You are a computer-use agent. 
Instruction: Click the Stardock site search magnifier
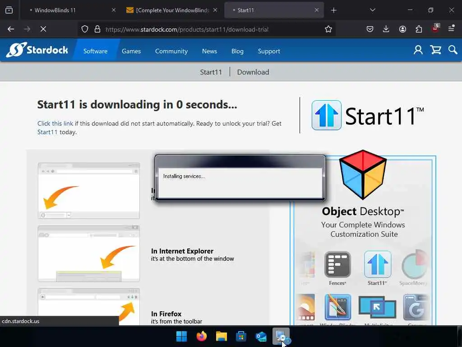453,50
